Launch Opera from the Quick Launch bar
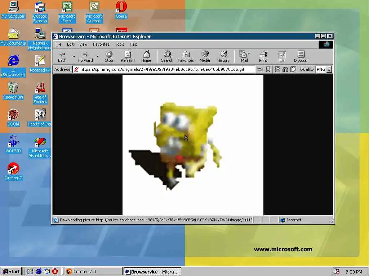The width and height of the screenshot is (369, 276). [55, 272]
